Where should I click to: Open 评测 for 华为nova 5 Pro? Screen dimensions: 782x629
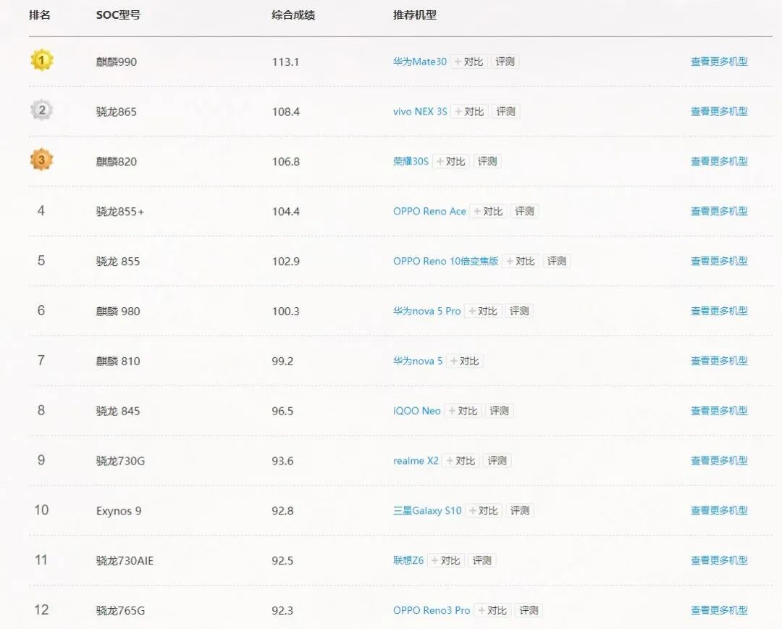tap(519, 311)
